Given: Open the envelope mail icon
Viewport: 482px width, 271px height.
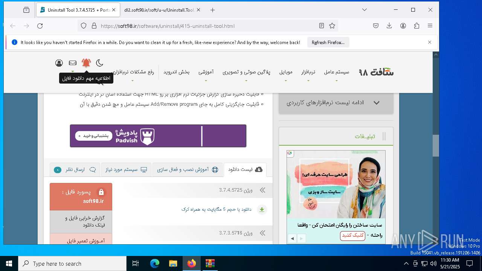Looking at the screenshot, I should pos(73,63).
